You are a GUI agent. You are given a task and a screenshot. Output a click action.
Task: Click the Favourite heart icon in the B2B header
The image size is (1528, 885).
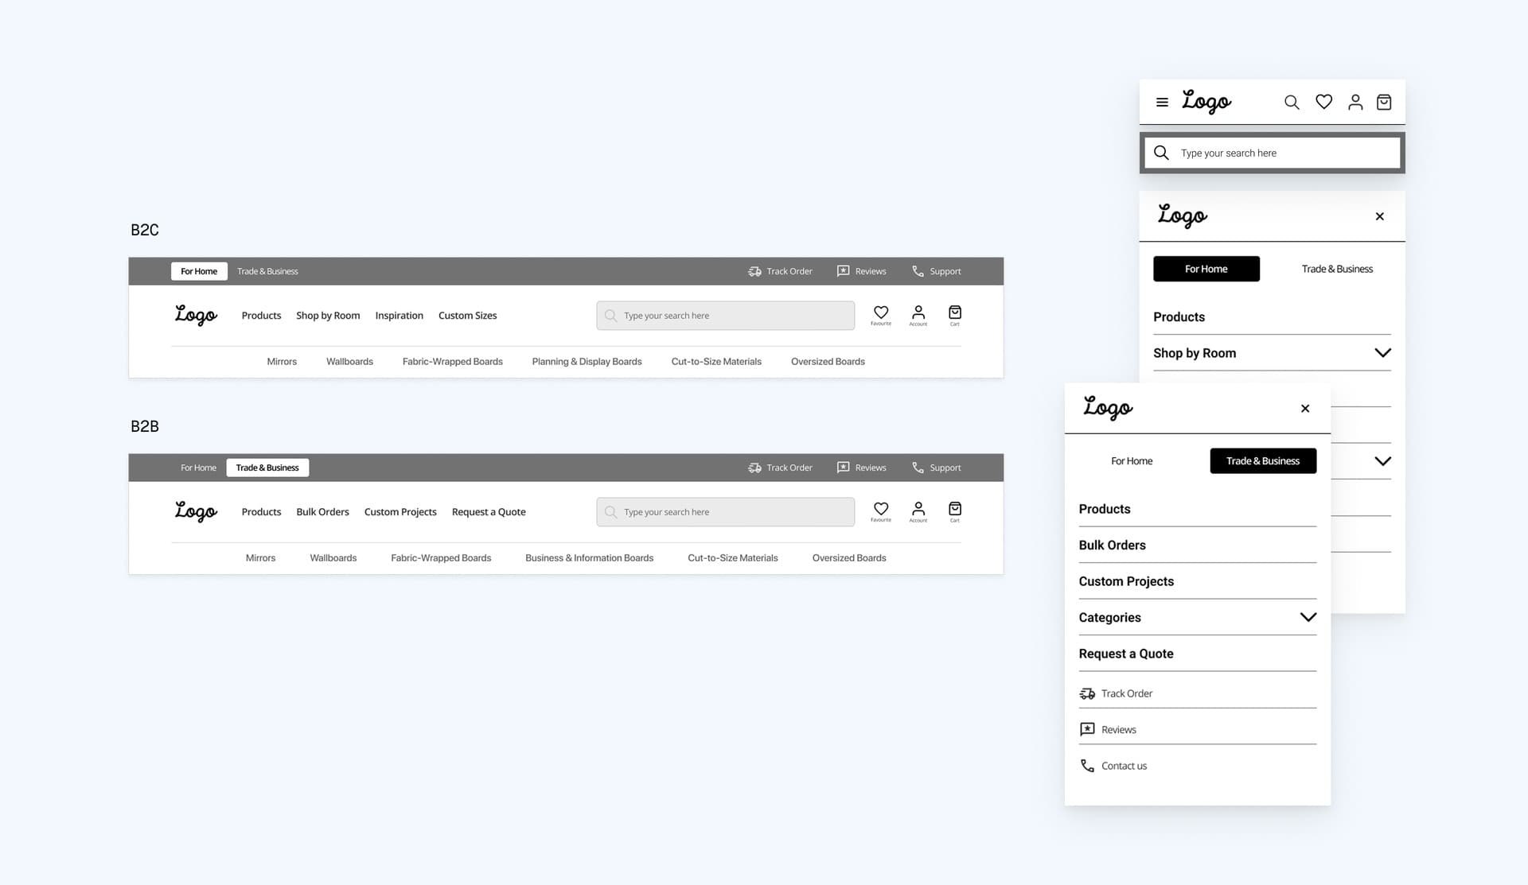coord(881,511)
